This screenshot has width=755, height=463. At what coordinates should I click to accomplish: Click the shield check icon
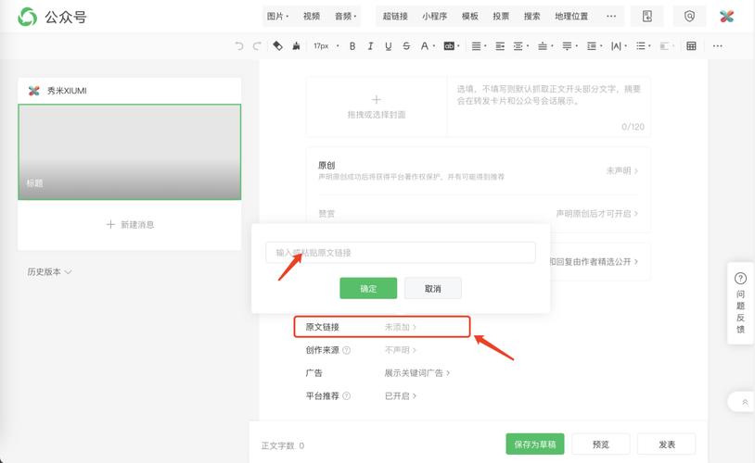(x=689, y=17)
